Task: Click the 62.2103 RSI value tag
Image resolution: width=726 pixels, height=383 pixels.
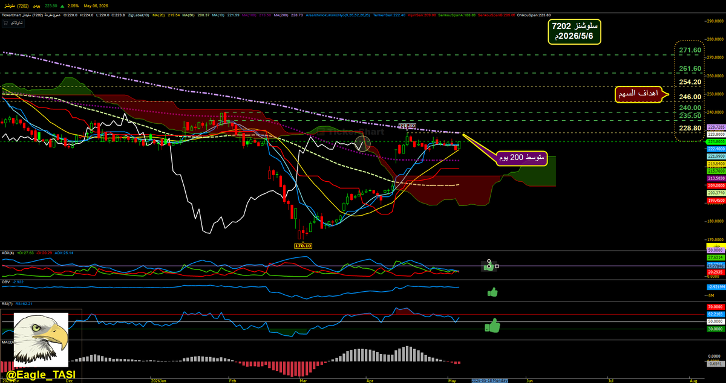Action: [x=716, y=314]
